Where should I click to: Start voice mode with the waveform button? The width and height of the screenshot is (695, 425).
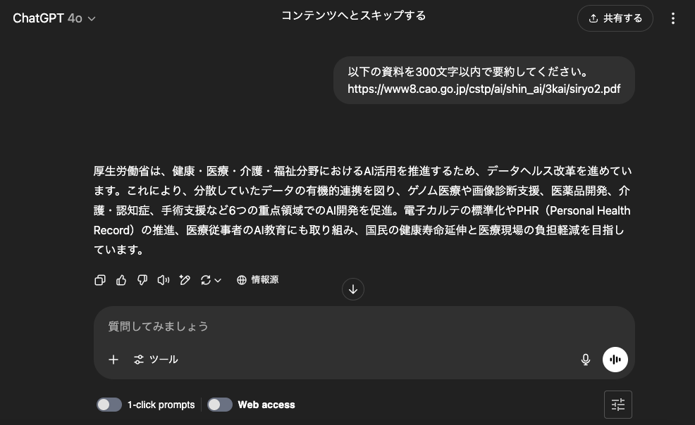(615, 360)
